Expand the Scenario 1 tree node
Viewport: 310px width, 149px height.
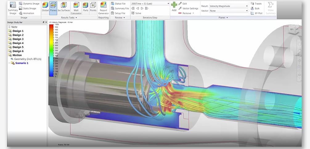9,63
